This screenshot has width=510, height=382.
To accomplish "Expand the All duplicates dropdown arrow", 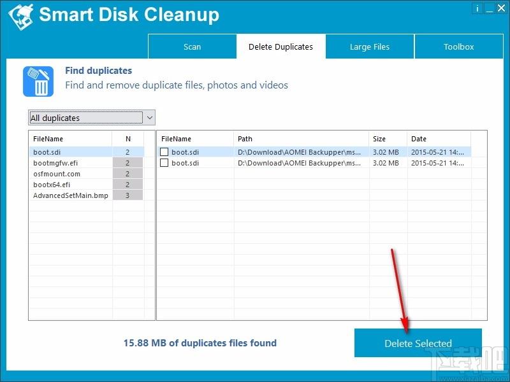I will (150, 118).
